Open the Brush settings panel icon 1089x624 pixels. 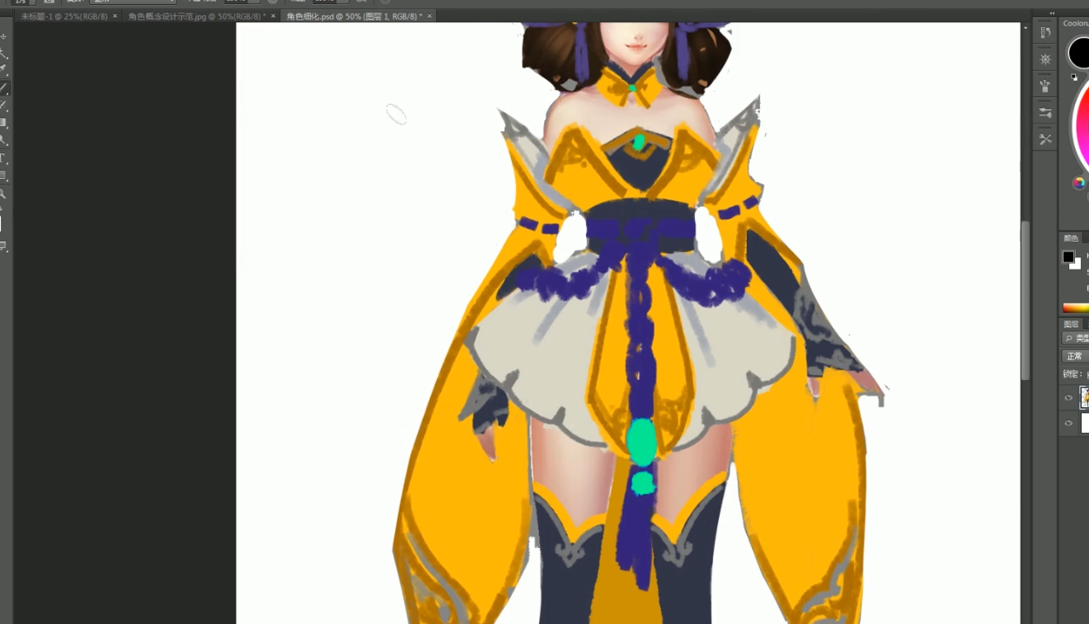pyautogui.click(x=1045, y=112)
